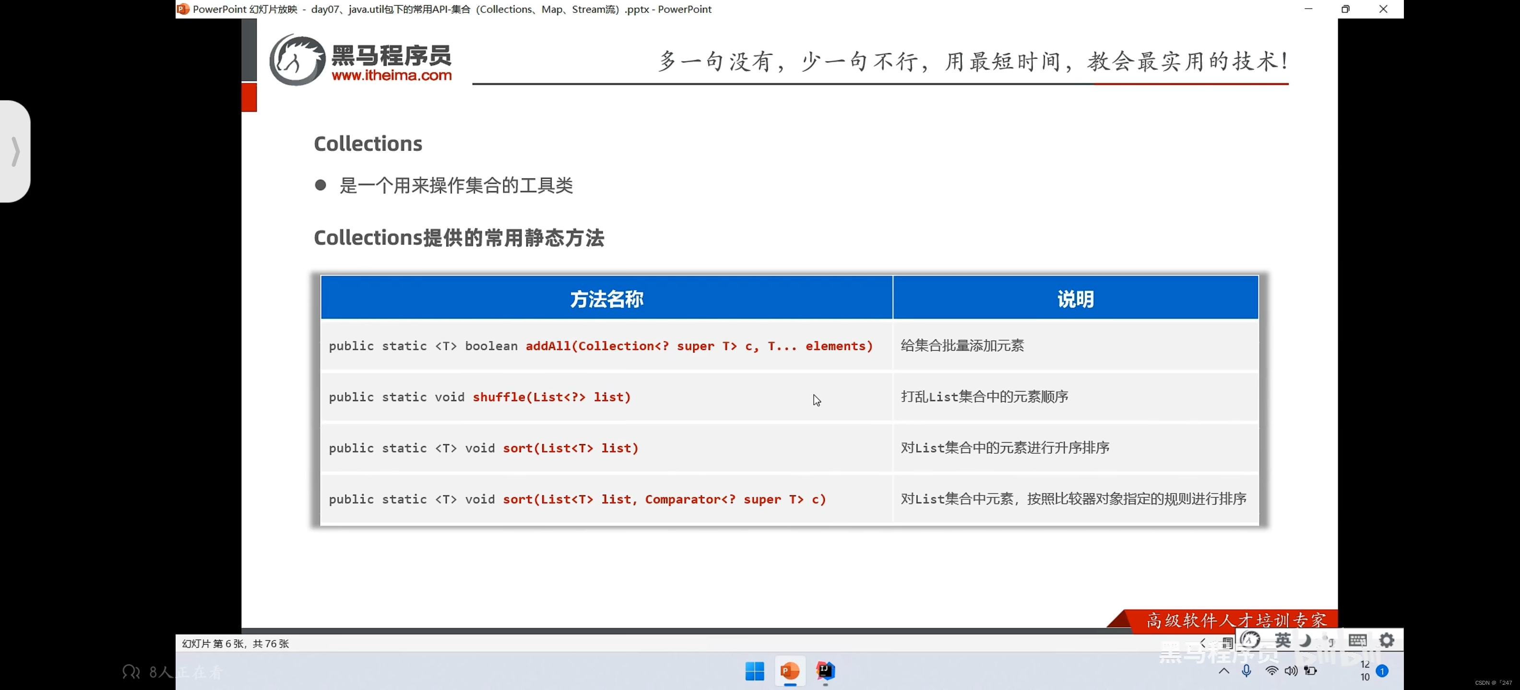Restore down the PowerPoint window
The width and height of the screenshot is (1520, 690).
pyautogui.click(x=1345, y=9)
